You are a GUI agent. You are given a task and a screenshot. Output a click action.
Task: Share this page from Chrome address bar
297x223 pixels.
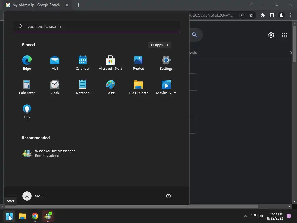[x=242, y=15]
